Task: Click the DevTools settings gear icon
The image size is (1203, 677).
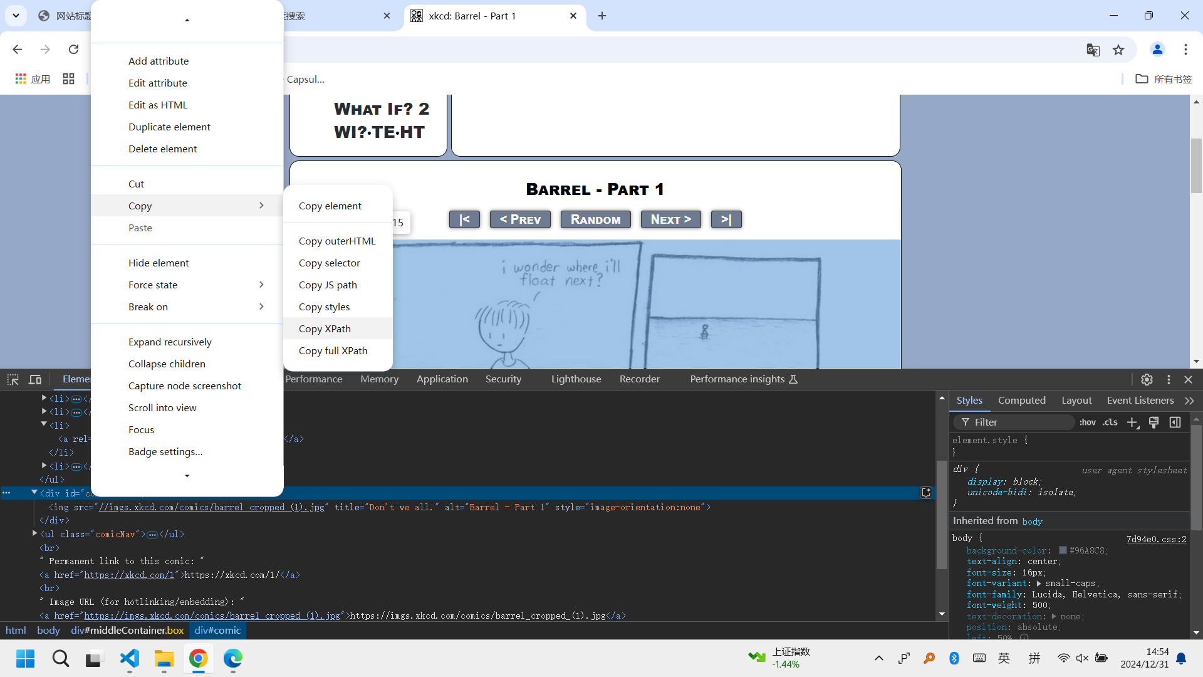Action: coord(1147,379)
